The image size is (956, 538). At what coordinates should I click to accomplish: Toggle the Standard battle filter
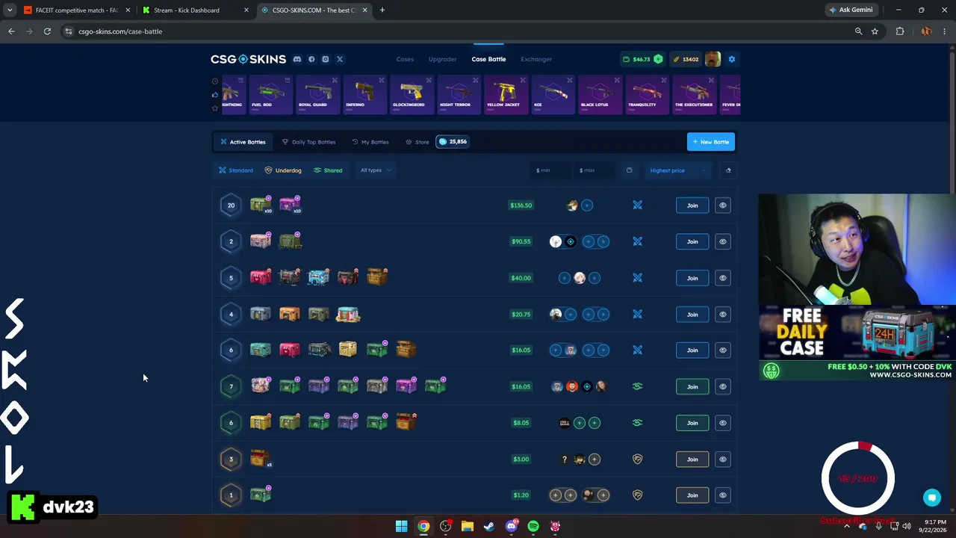click(x=236, y=170)
